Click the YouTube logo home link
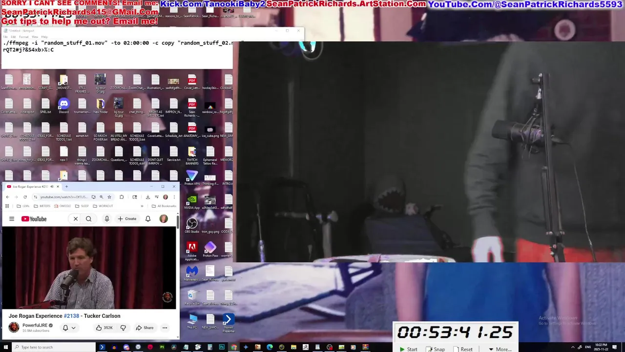625x352 pixels. [x=34, y=219]
